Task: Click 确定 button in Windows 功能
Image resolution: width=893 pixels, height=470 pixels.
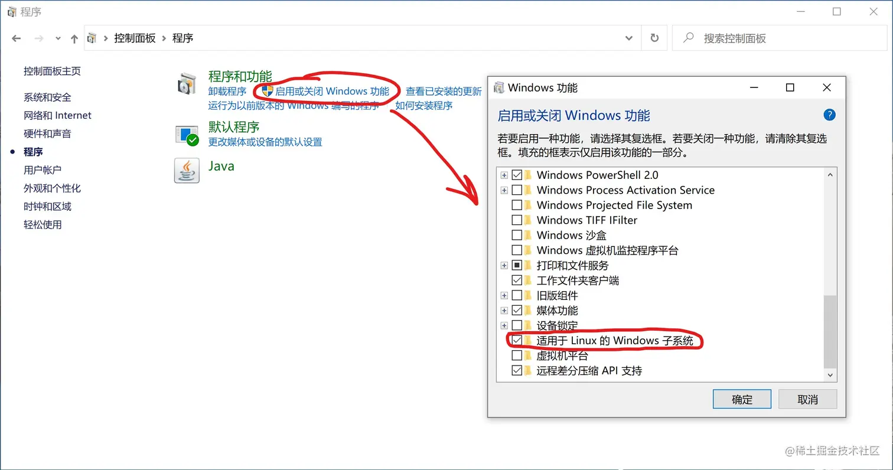Action: [x=742, y=399]
